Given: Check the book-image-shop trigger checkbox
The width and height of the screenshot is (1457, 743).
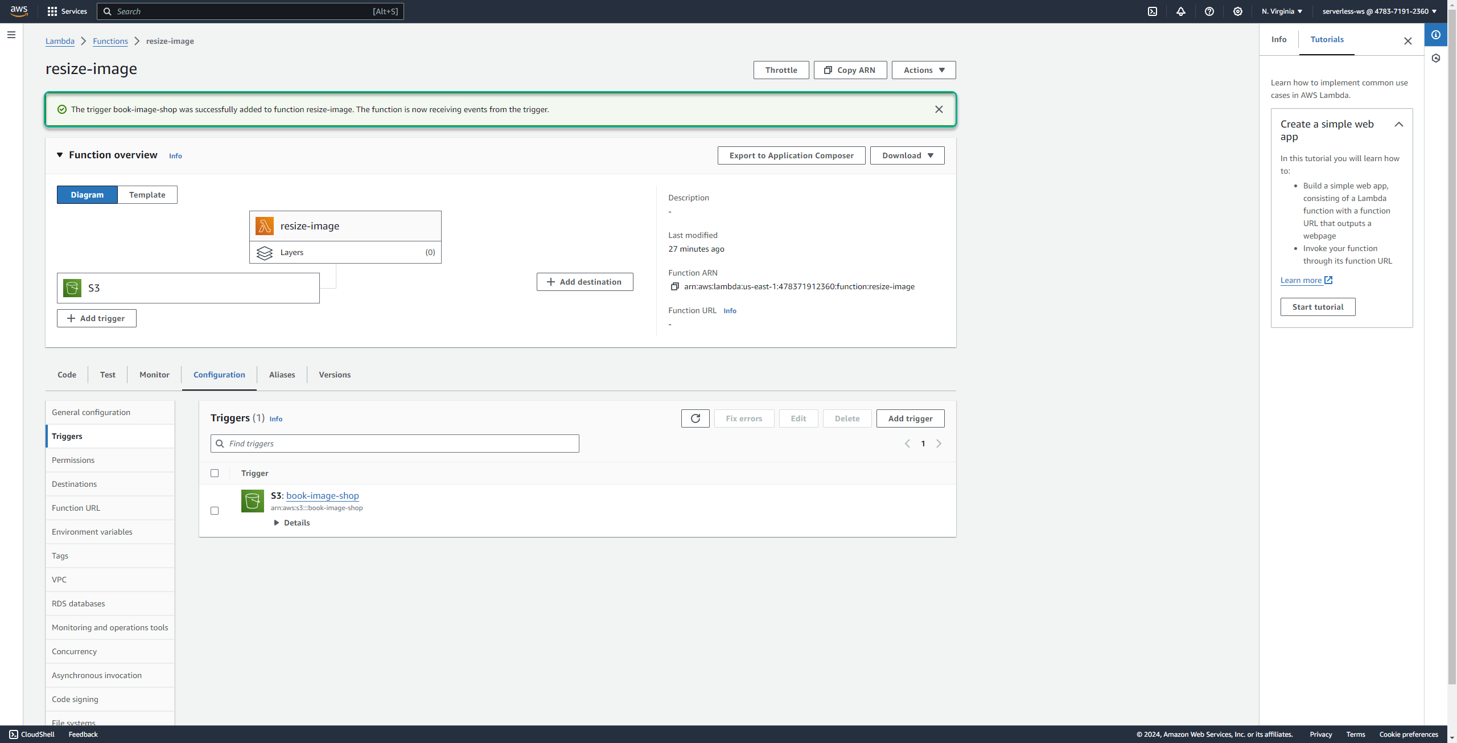Looking at the screenshot, I should [215, 511].
